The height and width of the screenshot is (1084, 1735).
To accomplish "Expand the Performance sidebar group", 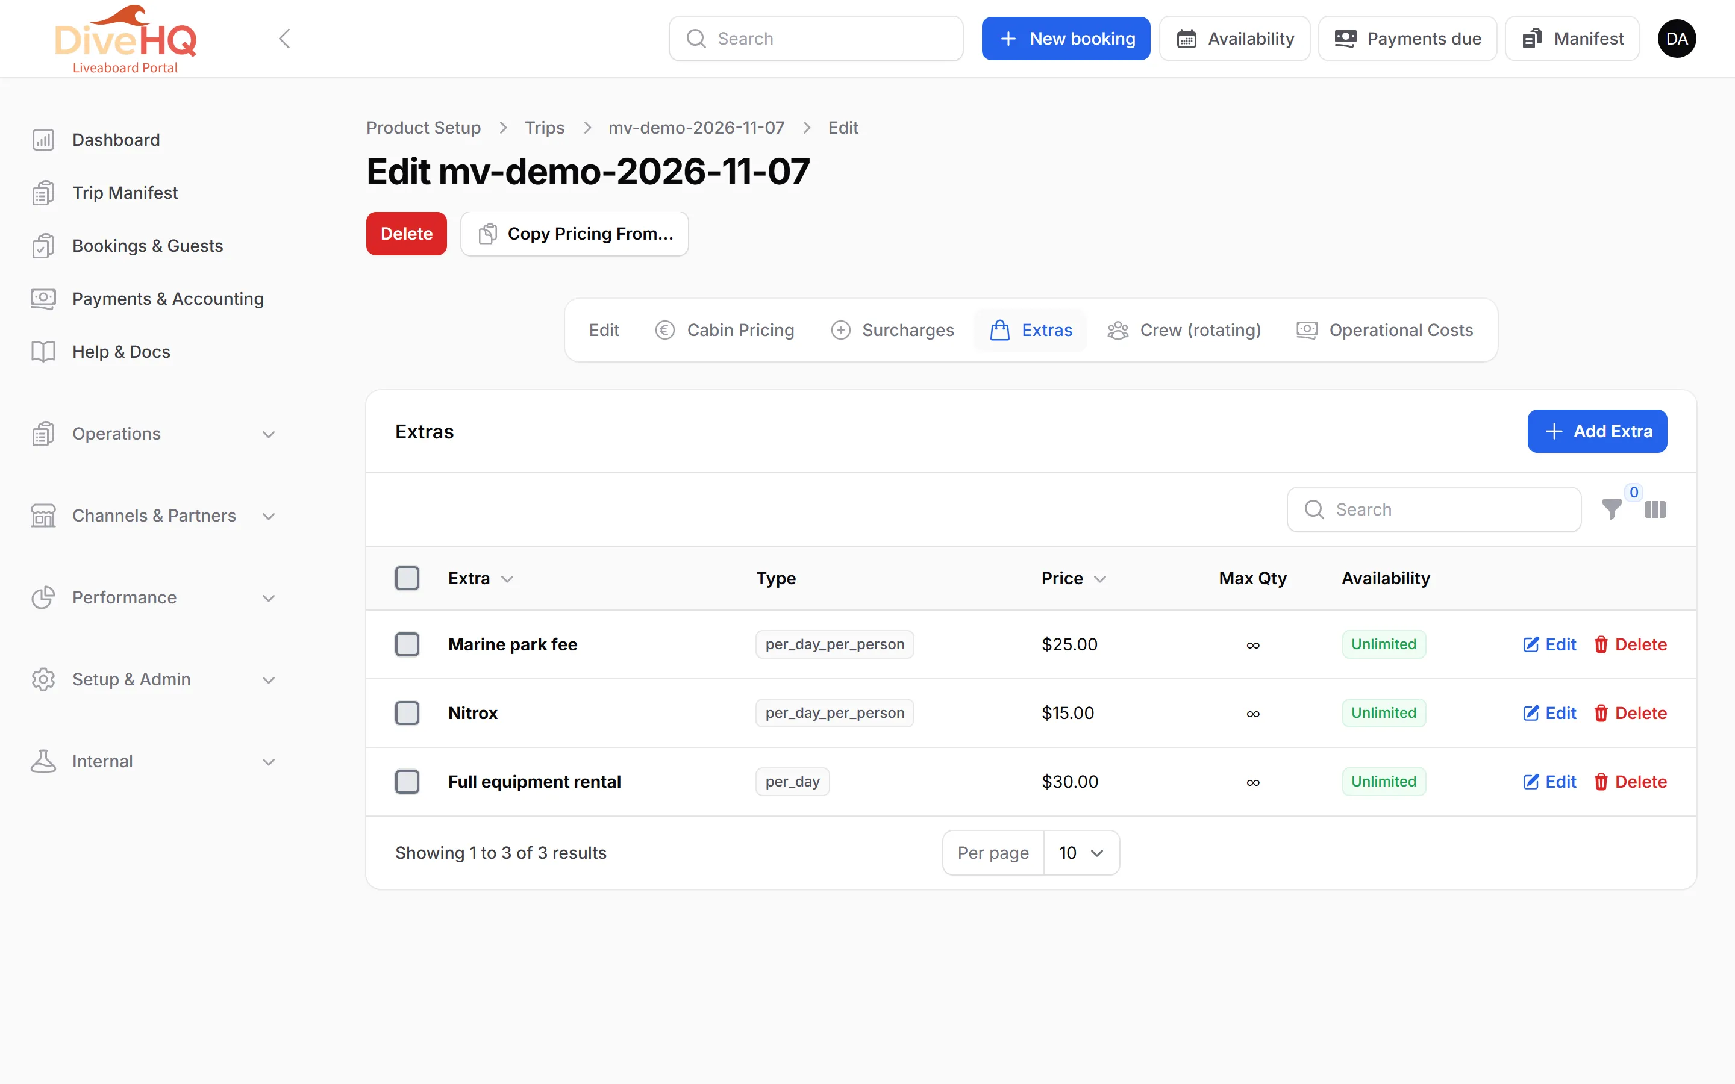I will pos(152,598).
